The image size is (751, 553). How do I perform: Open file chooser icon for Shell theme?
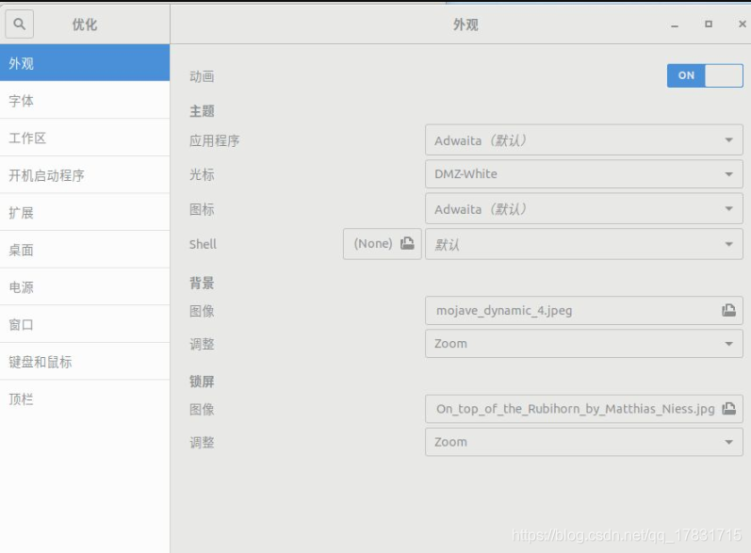[407, 243]
